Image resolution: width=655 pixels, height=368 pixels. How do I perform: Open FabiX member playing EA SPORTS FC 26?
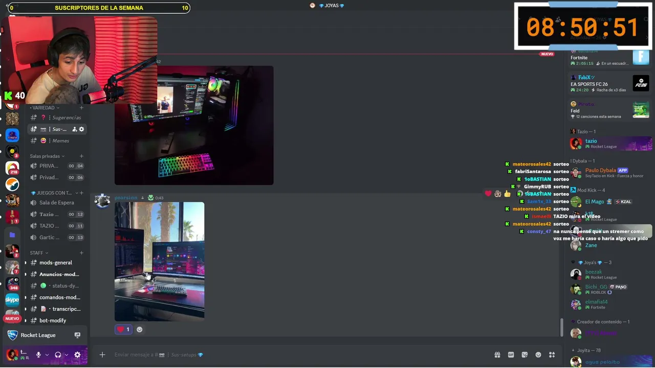(610, 83)
